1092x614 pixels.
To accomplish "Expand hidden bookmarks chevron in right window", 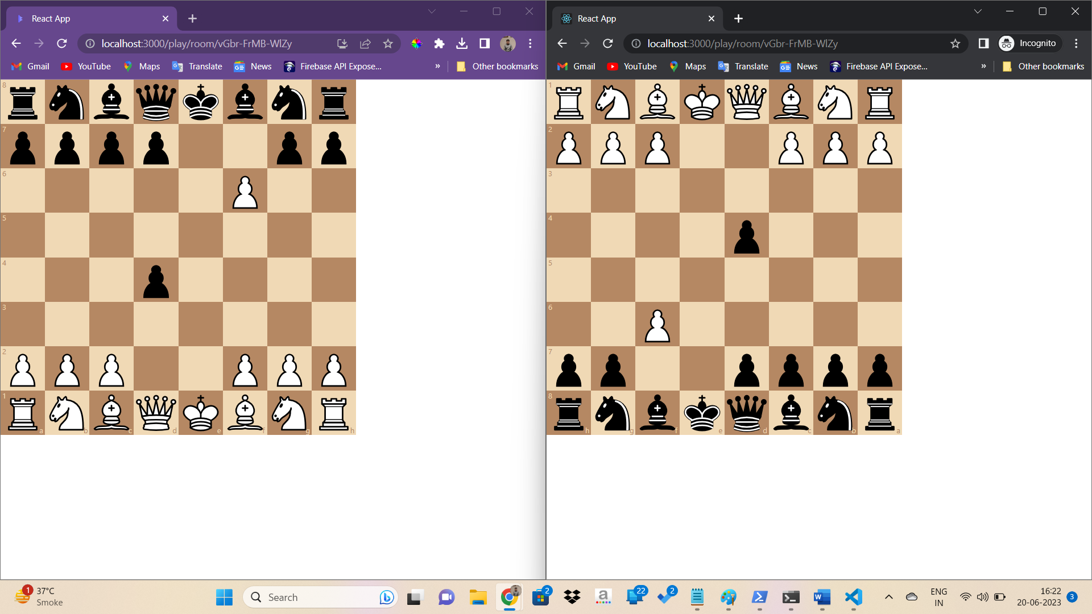I will point(983,66).
